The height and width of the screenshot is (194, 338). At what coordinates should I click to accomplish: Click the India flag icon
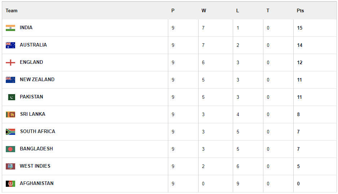point(10,28)
